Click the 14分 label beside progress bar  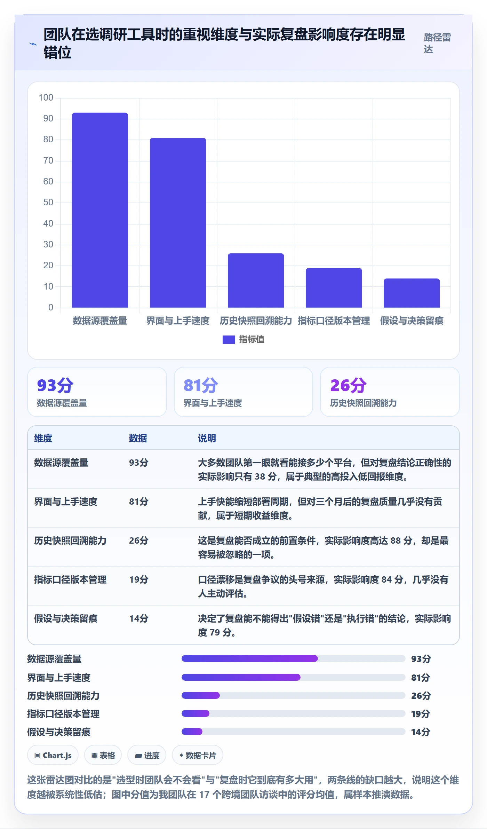point(420,732)
